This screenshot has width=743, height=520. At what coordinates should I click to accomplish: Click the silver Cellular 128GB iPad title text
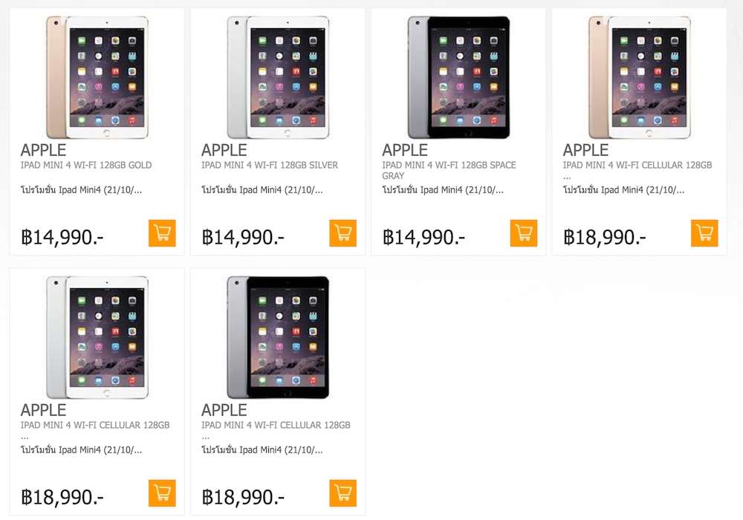click(x=95, y=425)
